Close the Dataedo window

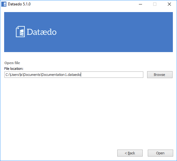169,4
